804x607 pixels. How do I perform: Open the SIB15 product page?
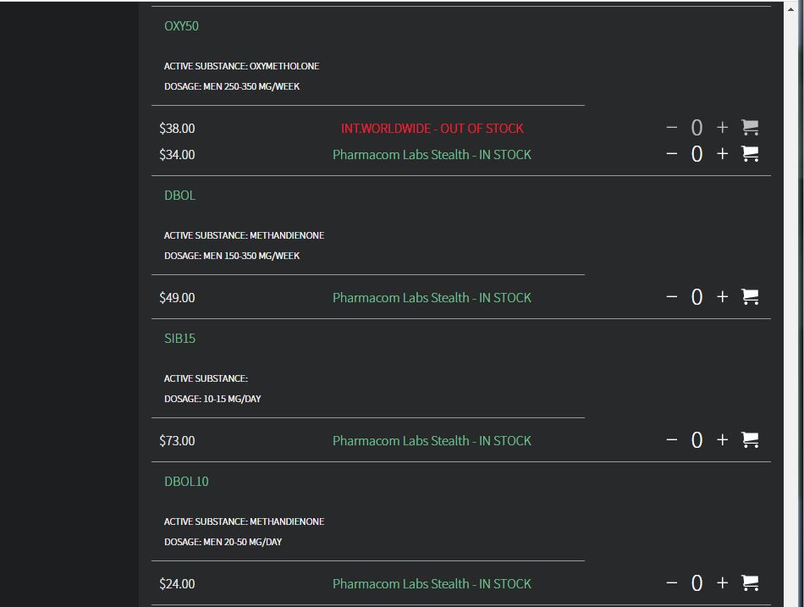179,339
